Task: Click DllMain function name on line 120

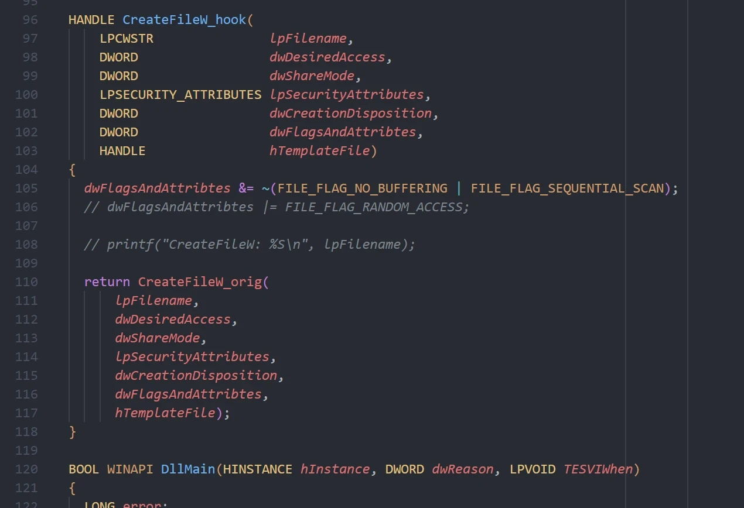Action: [x=188, y=469]
